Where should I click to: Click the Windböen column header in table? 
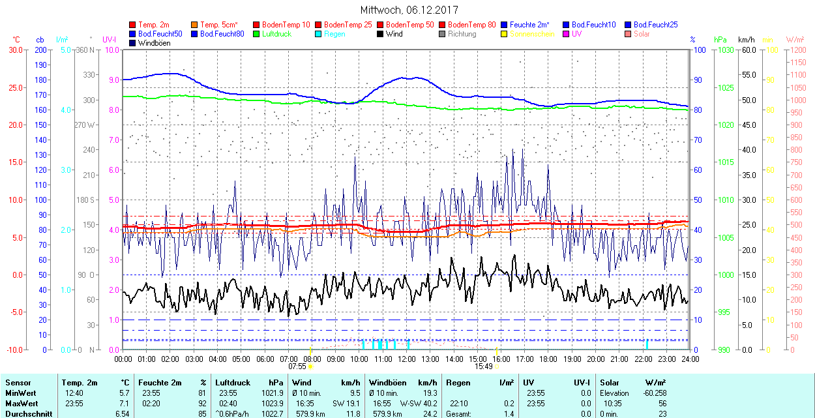388,383
